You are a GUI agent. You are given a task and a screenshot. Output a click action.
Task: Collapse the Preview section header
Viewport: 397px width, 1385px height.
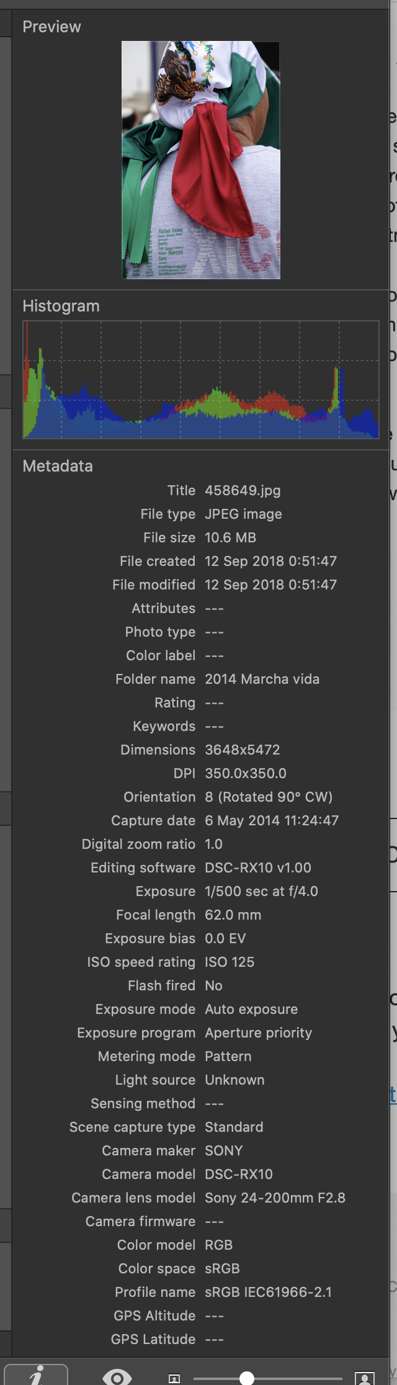tap(52, 27)
